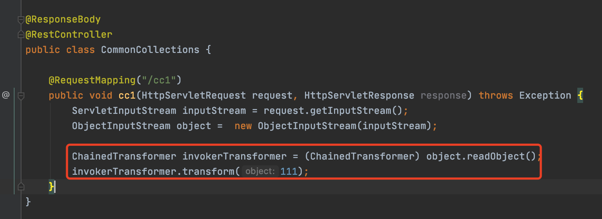Click the "object:" parameter name hint
The height and width of the screenshot is (219, 602).
click(x=260, y=171)
